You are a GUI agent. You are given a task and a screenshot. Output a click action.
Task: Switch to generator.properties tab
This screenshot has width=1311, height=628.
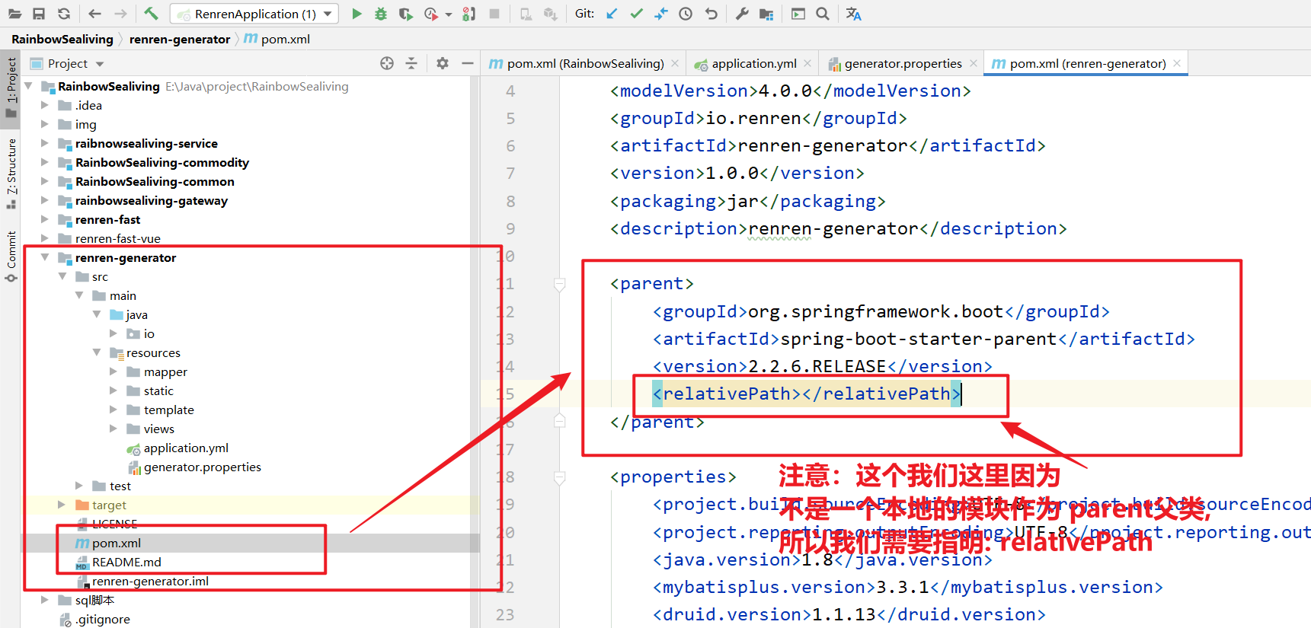click(x=903, y=63)
